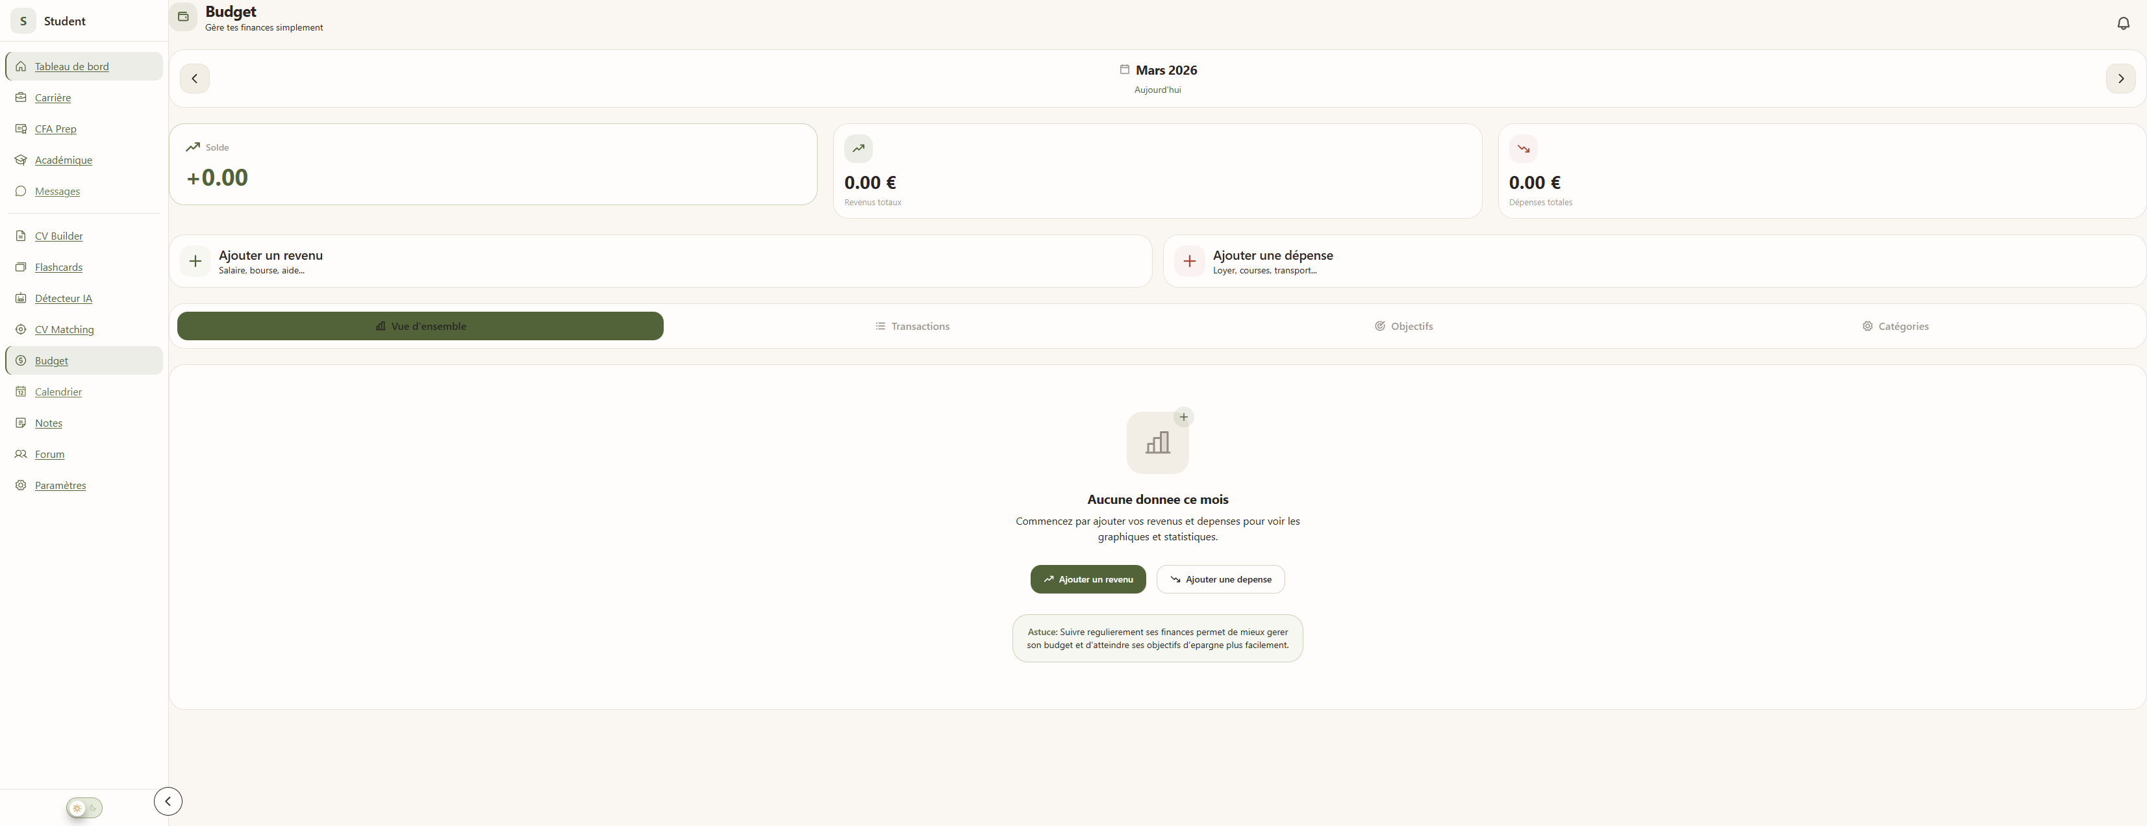This screenshot has height=826, width=2147.
Task: Click the Mars 2026 month label
Action: pyautogui.click(x=1165, y=70)
